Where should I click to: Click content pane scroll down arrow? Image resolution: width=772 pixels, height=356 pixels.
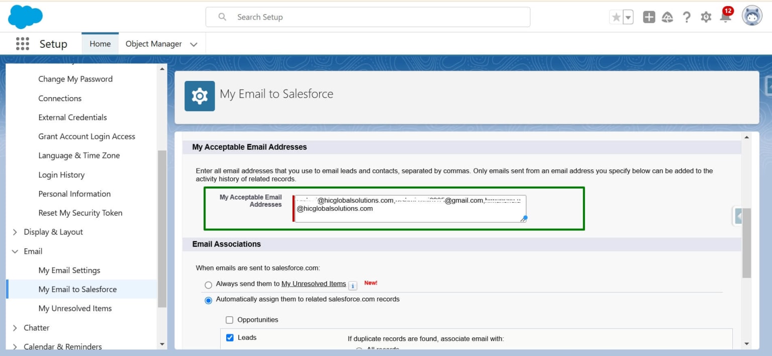[x=746, y=344]
